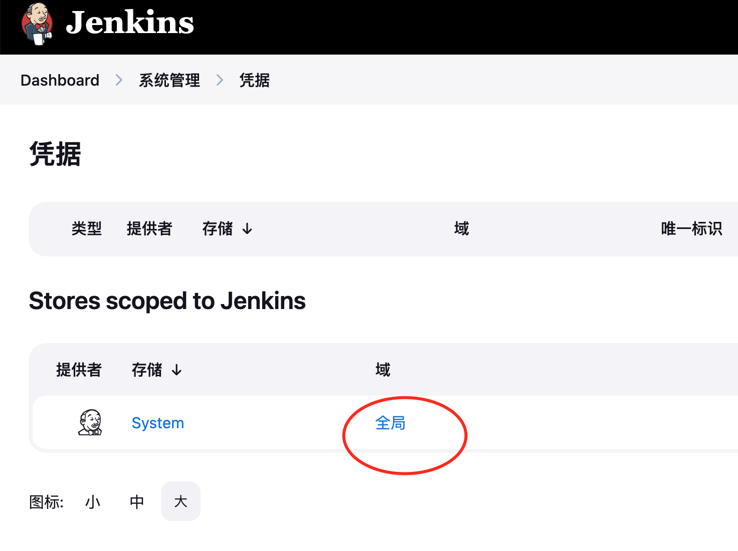Screen dimensions: 738x551
Task: Click the 凭据 breadcrumb item
Action: [254, 80]
